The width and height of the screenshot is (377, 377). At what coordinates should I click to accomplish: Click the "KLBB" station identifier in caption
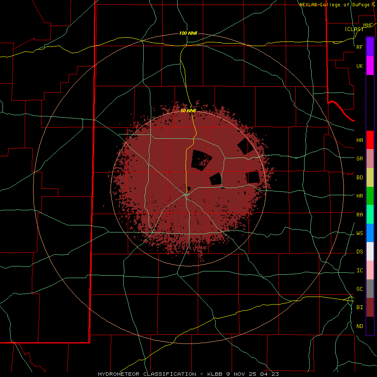tap(215, 374)
